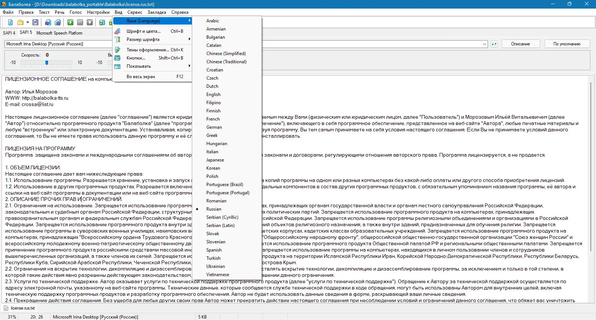Select the license.rus.txt document tab
The width and height of the screenshot is (596, 320).
[x=19, y=308]
